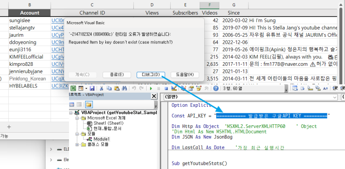Viewport: 345px width, 169px height.
Task: Toggle Folders icon in Project panel
Action: pos(89,105)
